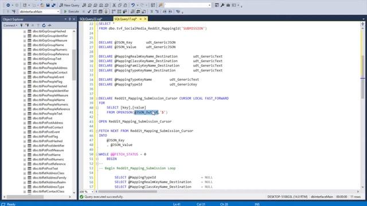367x206 pixels.
Task: Open Activity Monitor icon in Object Explorer
Action: click(49, 25)
